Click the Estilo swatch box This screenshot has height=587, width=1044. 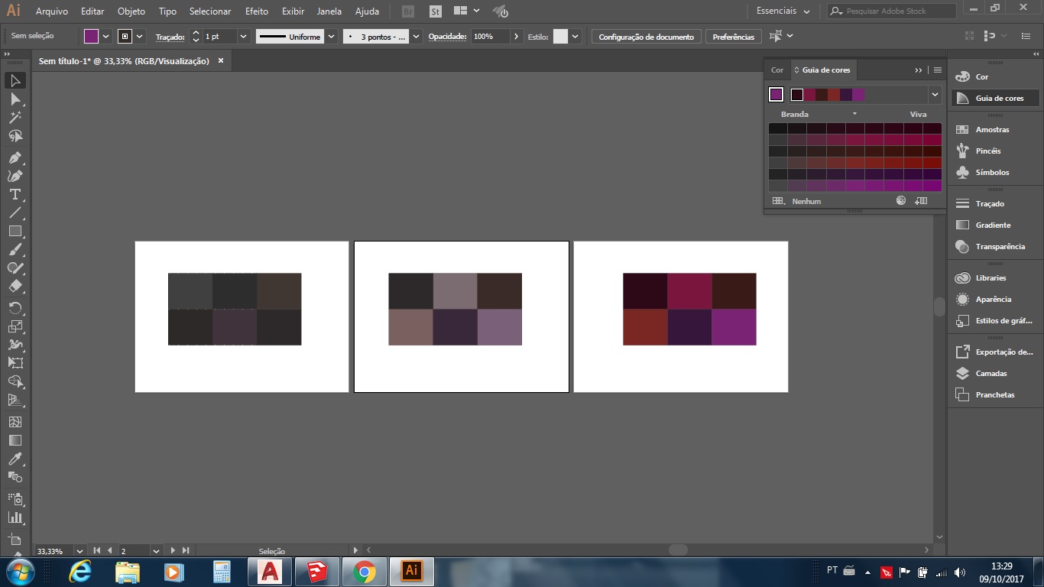(x=561, y=37)
